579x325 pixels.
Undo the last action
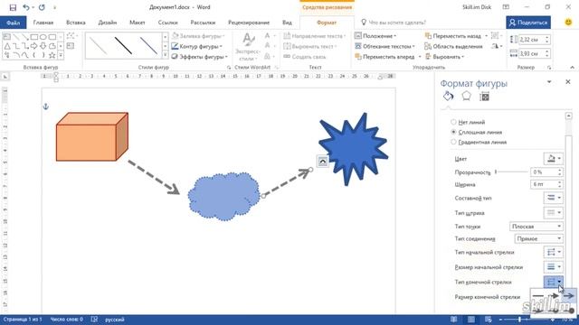click(x=26, y=7)
